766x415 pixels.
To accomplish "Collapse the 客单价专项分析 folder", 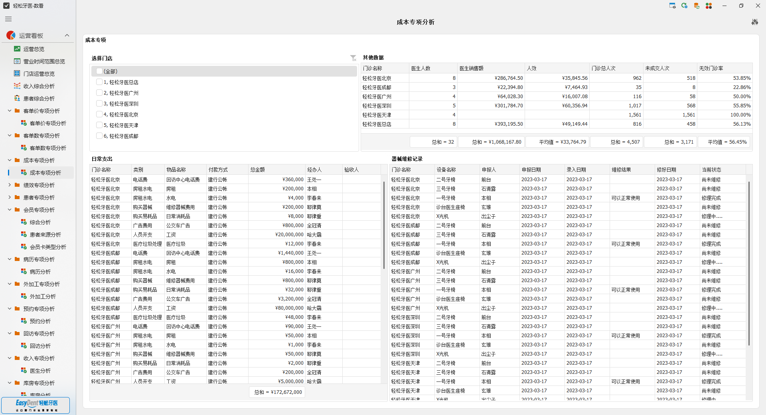I will 10,111.
